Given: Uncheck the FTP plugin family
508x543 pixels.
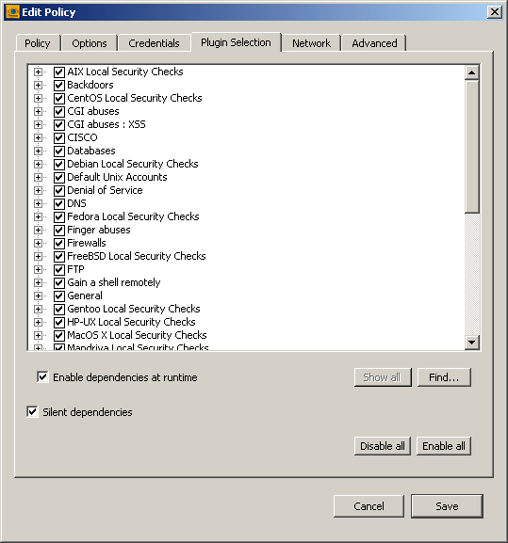Looking at the screenshot, I should pyautogui.click(x=59, y=269).
